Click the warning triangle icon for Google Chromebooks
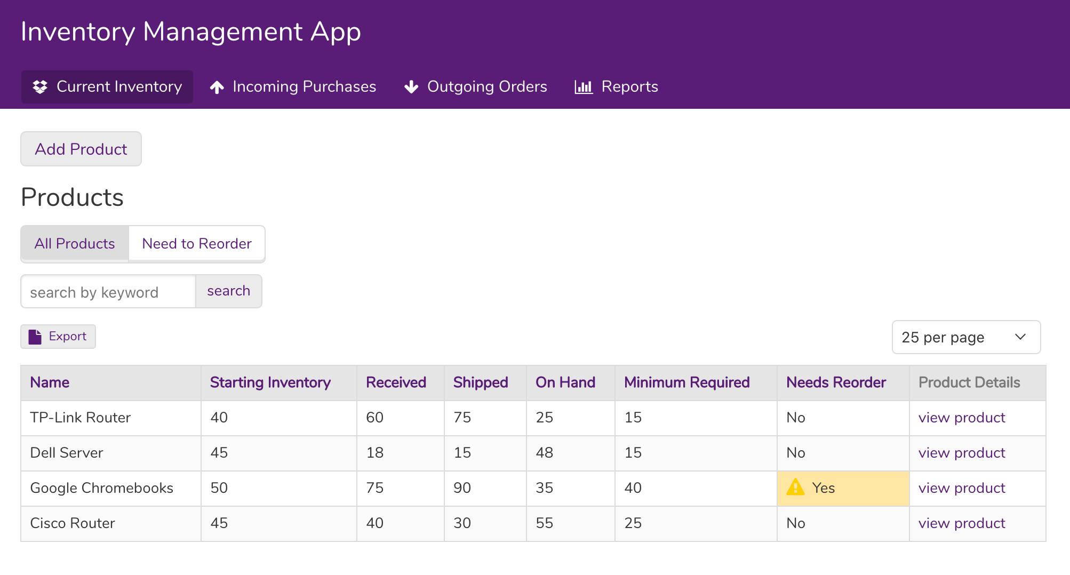 point(795,487)
